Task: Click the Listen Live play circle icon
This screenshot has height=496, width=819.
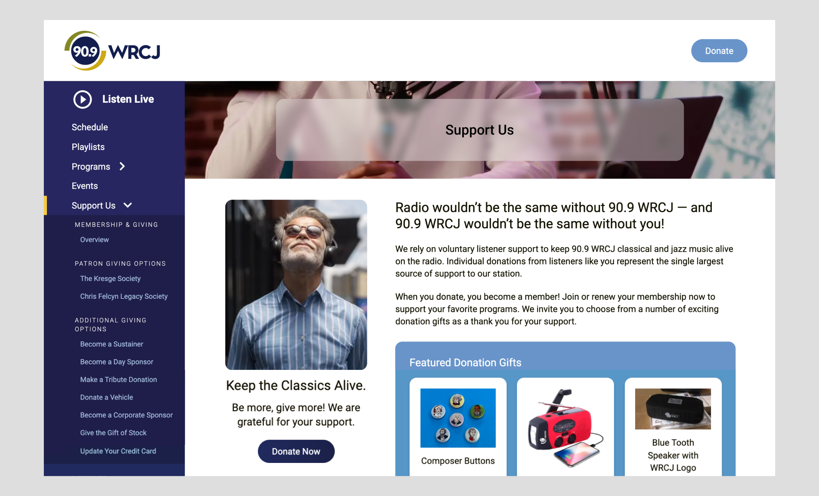Action: point(82,99)
